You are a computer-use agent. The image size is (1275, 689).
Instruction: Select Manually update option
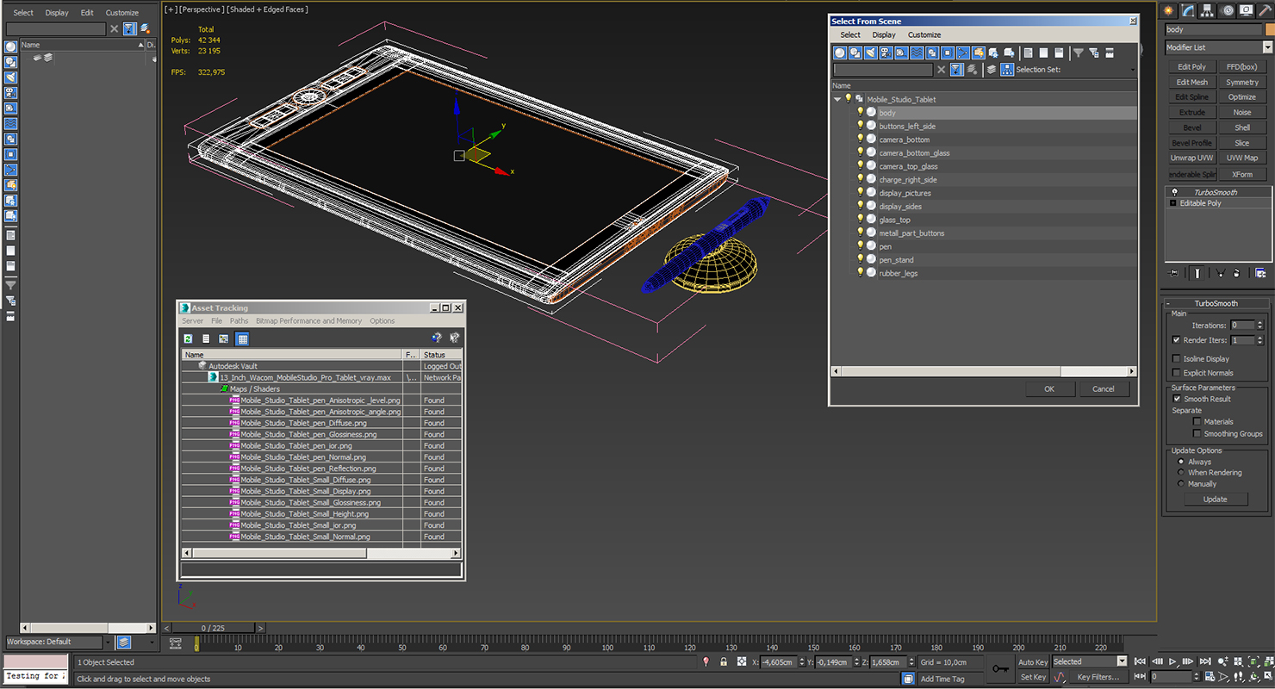pyautogui.click(x=1181, y=484)
